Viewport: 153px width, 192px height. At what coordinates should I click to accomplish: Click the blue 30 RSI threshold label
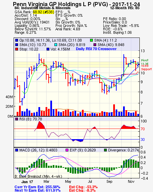click(x=142, y=139)
